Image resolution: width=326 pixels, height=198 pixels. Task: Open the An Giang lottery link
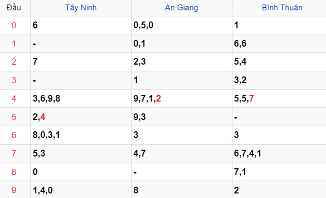(x=181, y=8)
